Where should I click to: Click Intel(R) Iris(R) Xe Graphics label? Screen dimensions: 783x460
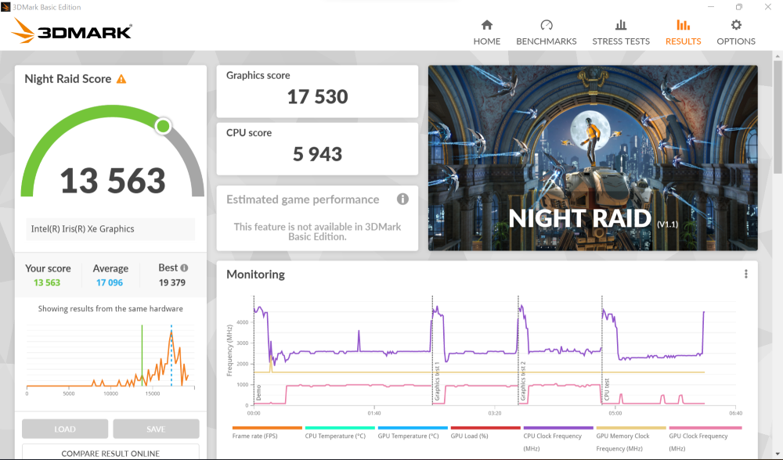[82, 229]
